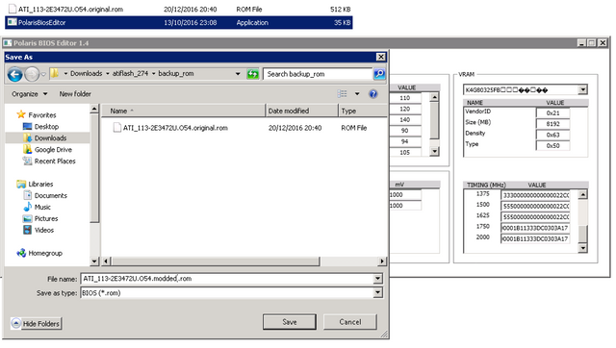
Task: Create a New folder
Action: tap(75, 94)
